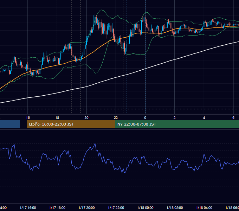Image resolution: width=239 pixels, height=211 pixels.
Task: Click the 1/18 02:00 time label
Action: [175, 207]
